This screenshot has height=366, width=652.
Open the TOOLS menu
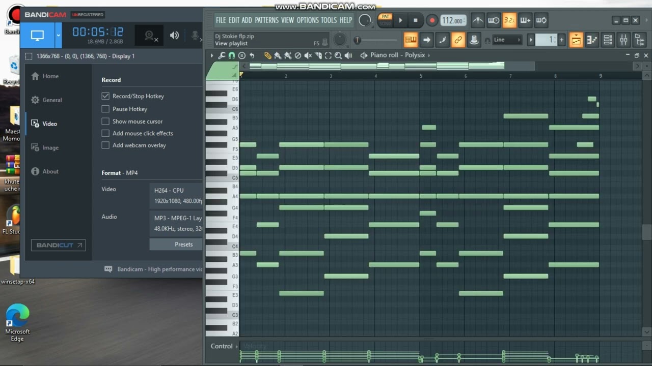tap(329, 20)
